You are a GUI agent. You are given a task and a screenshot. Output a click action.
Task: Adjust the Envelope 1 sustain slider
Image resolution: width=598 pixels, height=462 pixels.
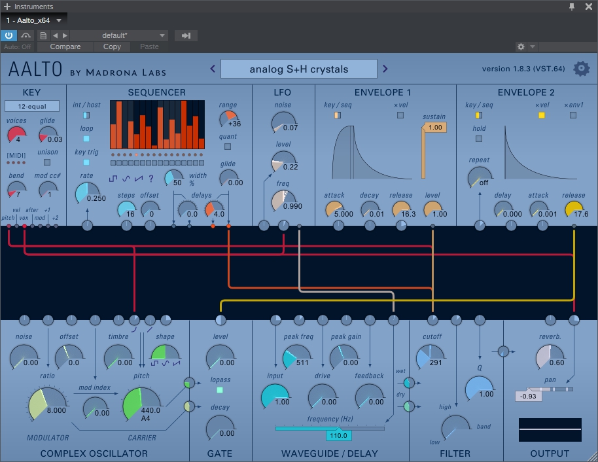pos(423,152)
